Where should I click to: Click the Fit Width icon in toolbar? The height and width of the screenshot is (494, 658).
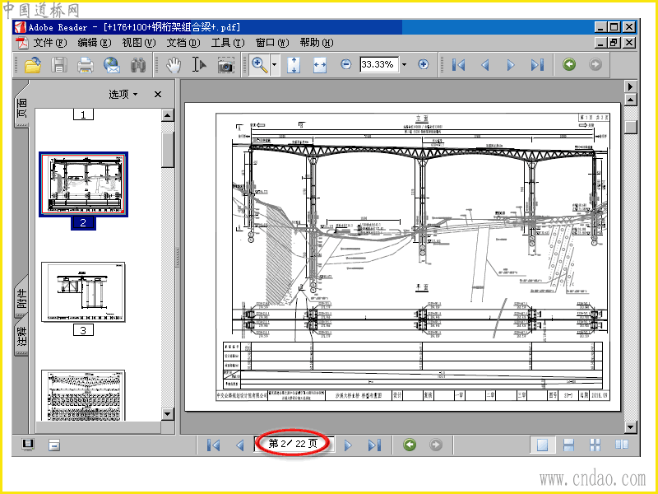pos(320,64)
